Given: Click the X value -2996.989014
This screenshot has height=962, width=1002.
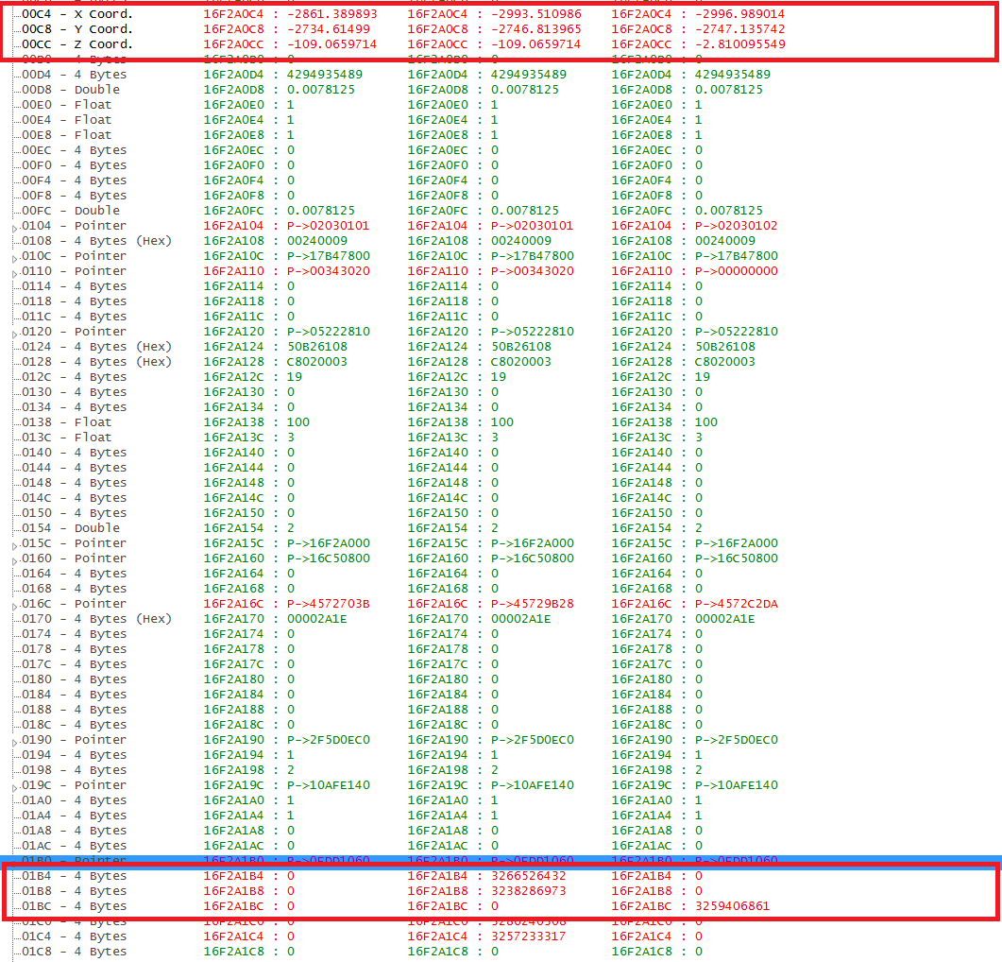Looking at the screenshot, I should [x=740, y=13].
